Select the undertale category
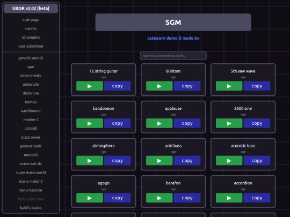 tap(31, 84)
